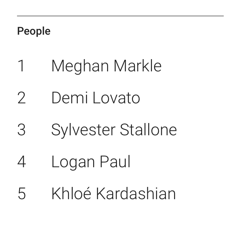Click rank number 1 in list

pyautogui.click(x=21, y=66)
